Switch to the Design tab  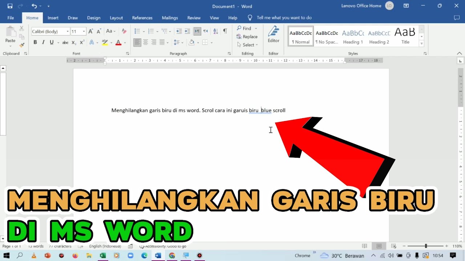[x=94, y=18]
